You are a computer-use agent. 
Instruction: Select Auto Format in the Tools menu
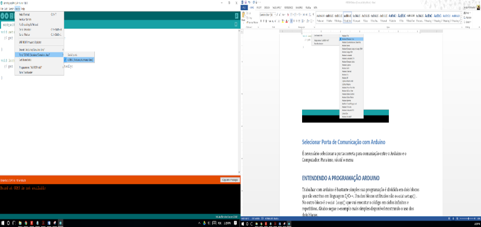[39, 14]
